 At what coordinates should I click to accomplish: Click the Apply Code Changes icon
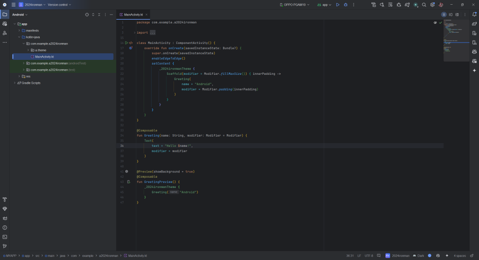[x=390, y=5]
